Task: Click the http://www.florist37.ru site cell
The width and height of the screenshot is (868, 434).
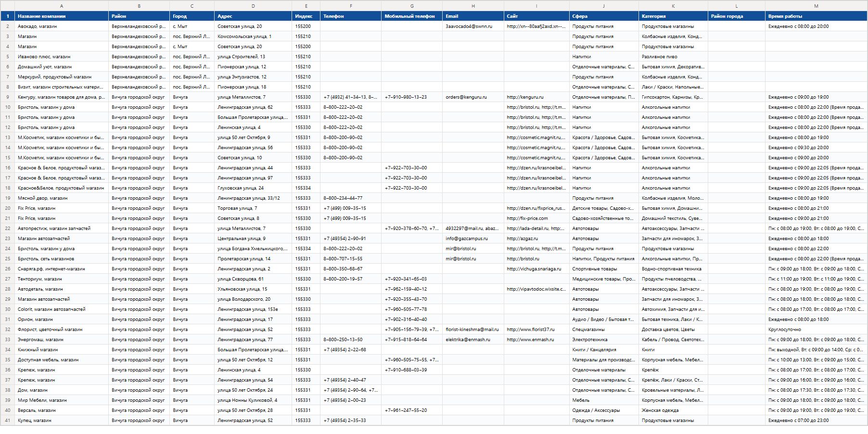Action: (536, 330)
